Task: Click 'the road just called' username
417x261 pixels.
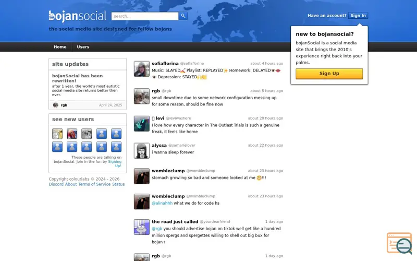Action: [175, 221]
